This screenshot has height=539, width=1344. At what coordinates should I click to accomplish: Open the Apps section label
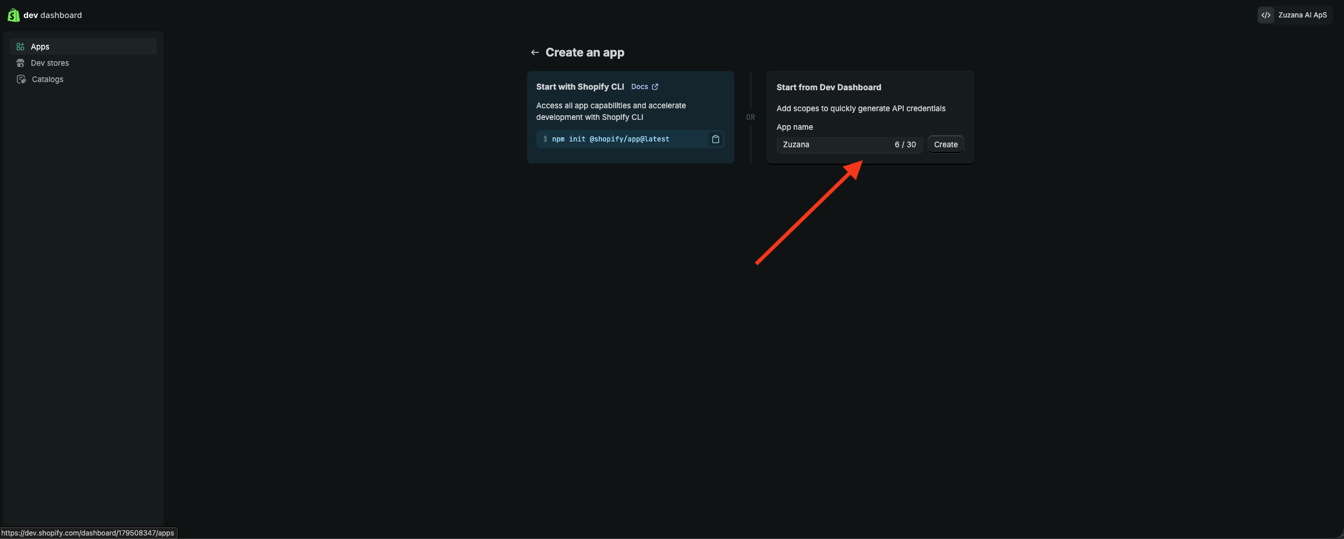click(x=40, y=47)
